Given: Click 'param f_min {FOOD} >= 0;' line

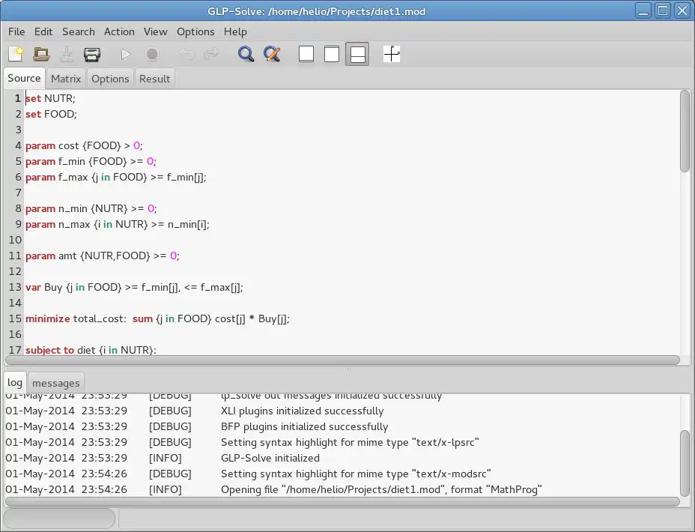Looking at the screenshot, I should click(91, 161).
